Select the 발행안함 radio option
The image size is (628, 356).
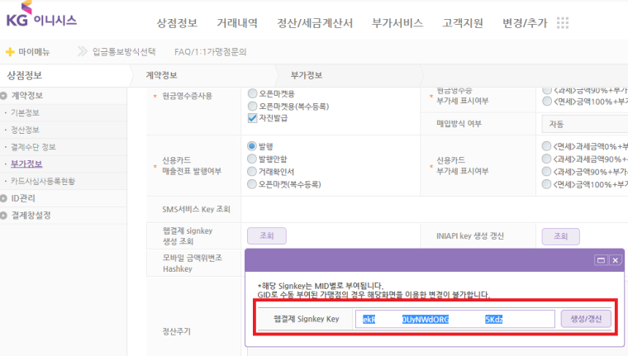253,159
